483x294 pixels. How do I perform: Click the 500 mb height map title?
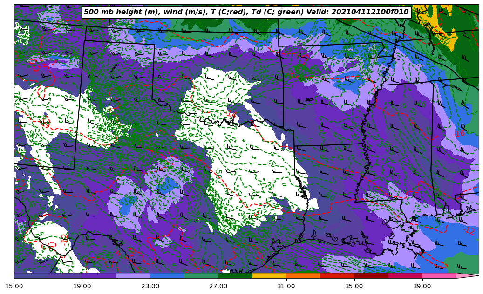tap(246, 12)
